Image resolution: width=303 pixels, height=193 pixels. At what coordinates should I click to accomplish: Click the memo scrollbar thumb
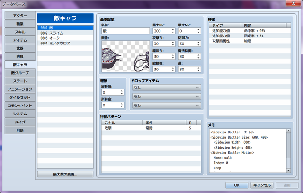[288, 145]
